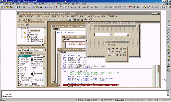Select the Text 'A' tool in CADian toolbar
Viewport: 171px width, 102px height.
[x=134, y=7]
